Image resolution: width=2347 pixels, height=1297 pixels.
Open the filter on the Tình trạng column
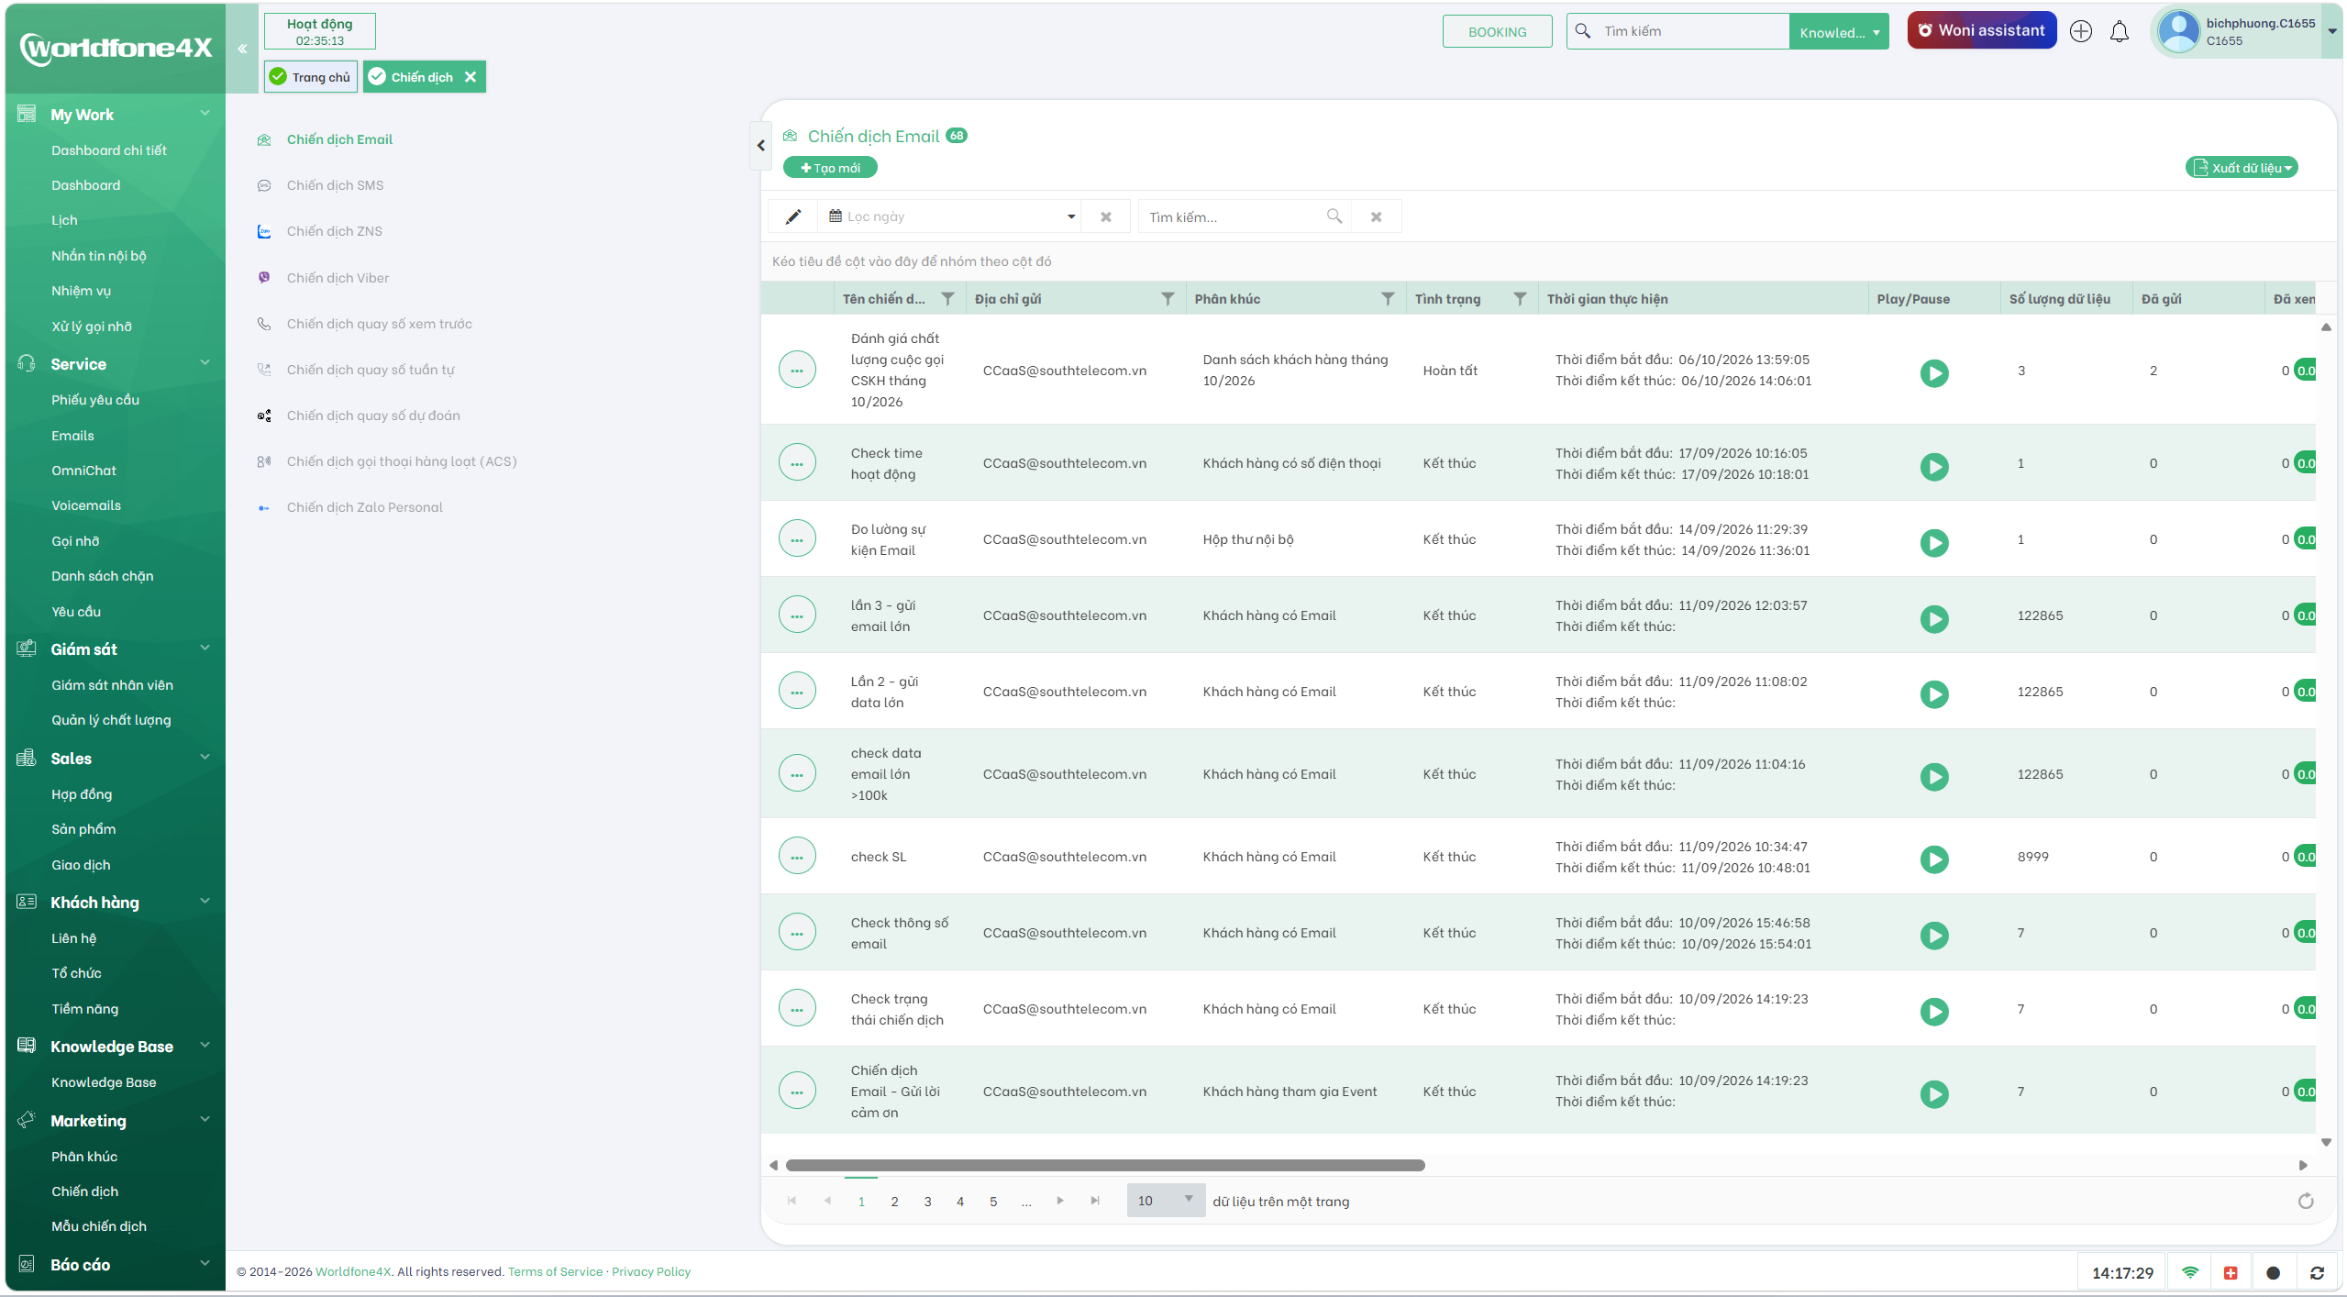[1520, 299]
